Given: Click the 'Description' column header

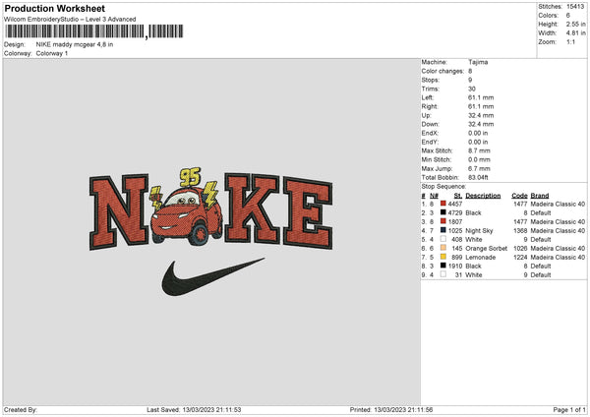Looking at the screenshot, I should [483, 196].
